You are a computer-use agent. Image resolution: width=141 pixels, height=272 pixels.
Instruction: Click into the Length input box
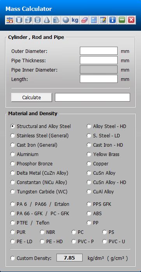pyautogui.click(x=99, y=79)
